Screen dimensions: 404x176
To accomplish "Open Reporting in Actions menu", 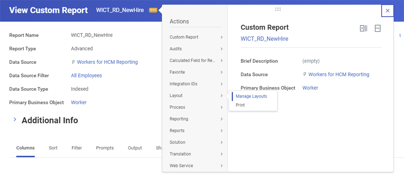I will coord(179,119).
